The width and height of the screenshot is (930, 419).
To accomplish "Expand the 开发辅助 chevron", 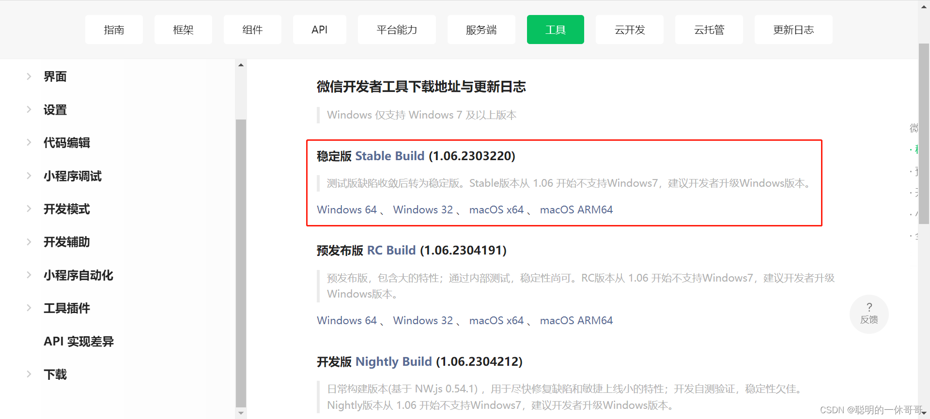I will click(29, 242).
